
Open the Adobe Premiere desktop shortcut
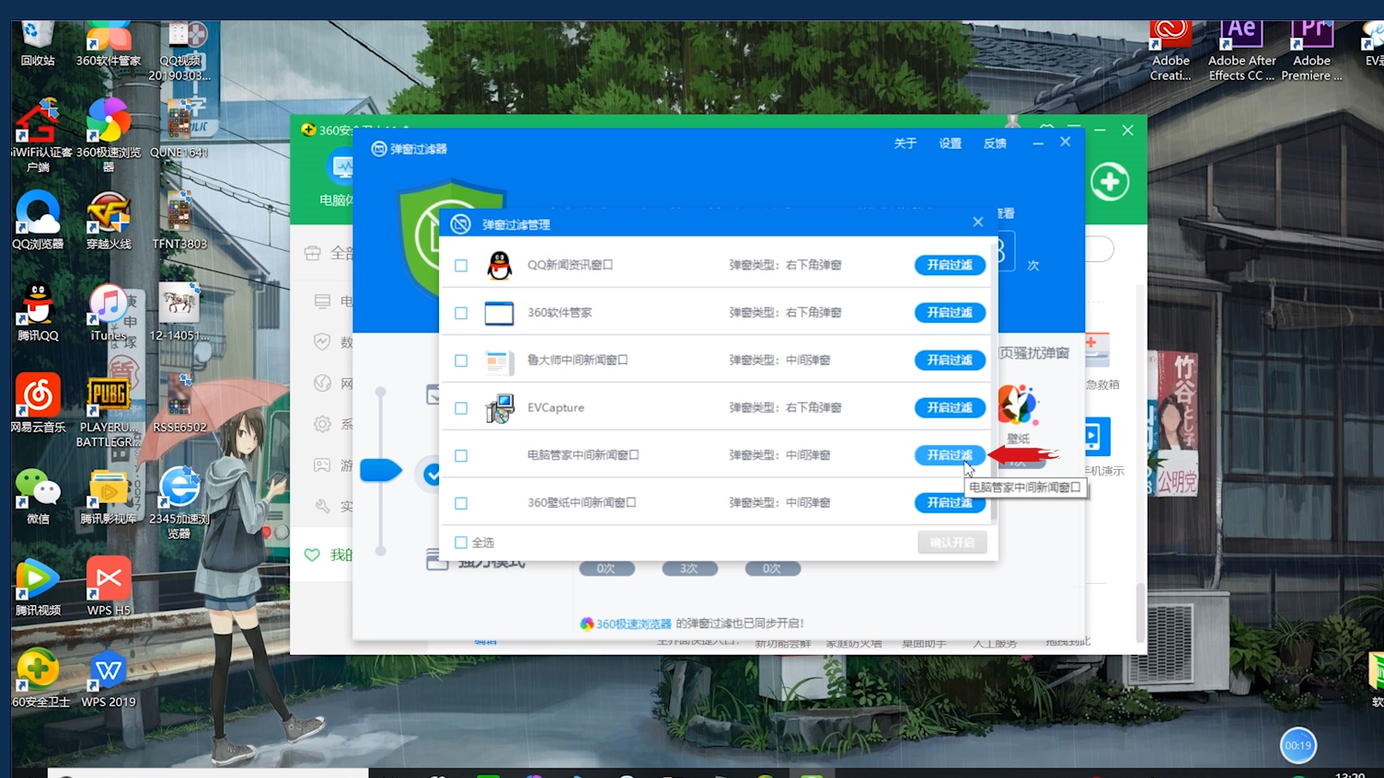(1312, 51)
